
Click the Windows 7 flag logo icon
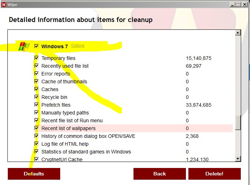pyautogui.click(x=24, y=47)
